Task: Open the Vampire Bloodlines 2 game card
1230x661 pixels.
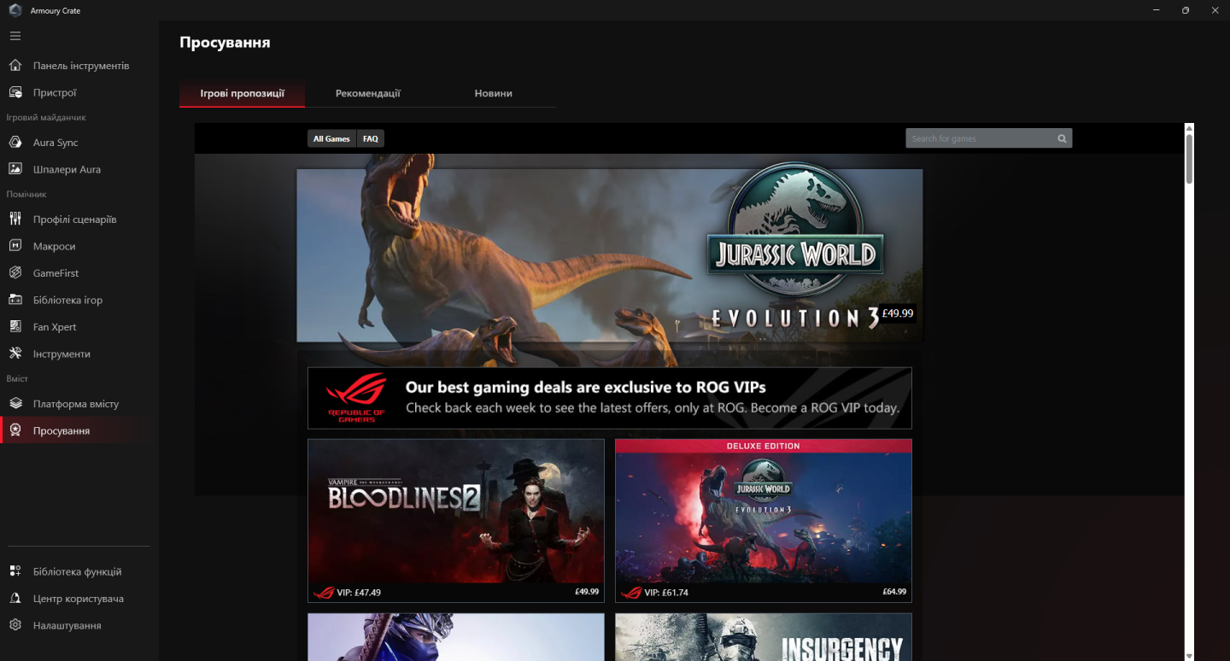Action: pos(456,520)
